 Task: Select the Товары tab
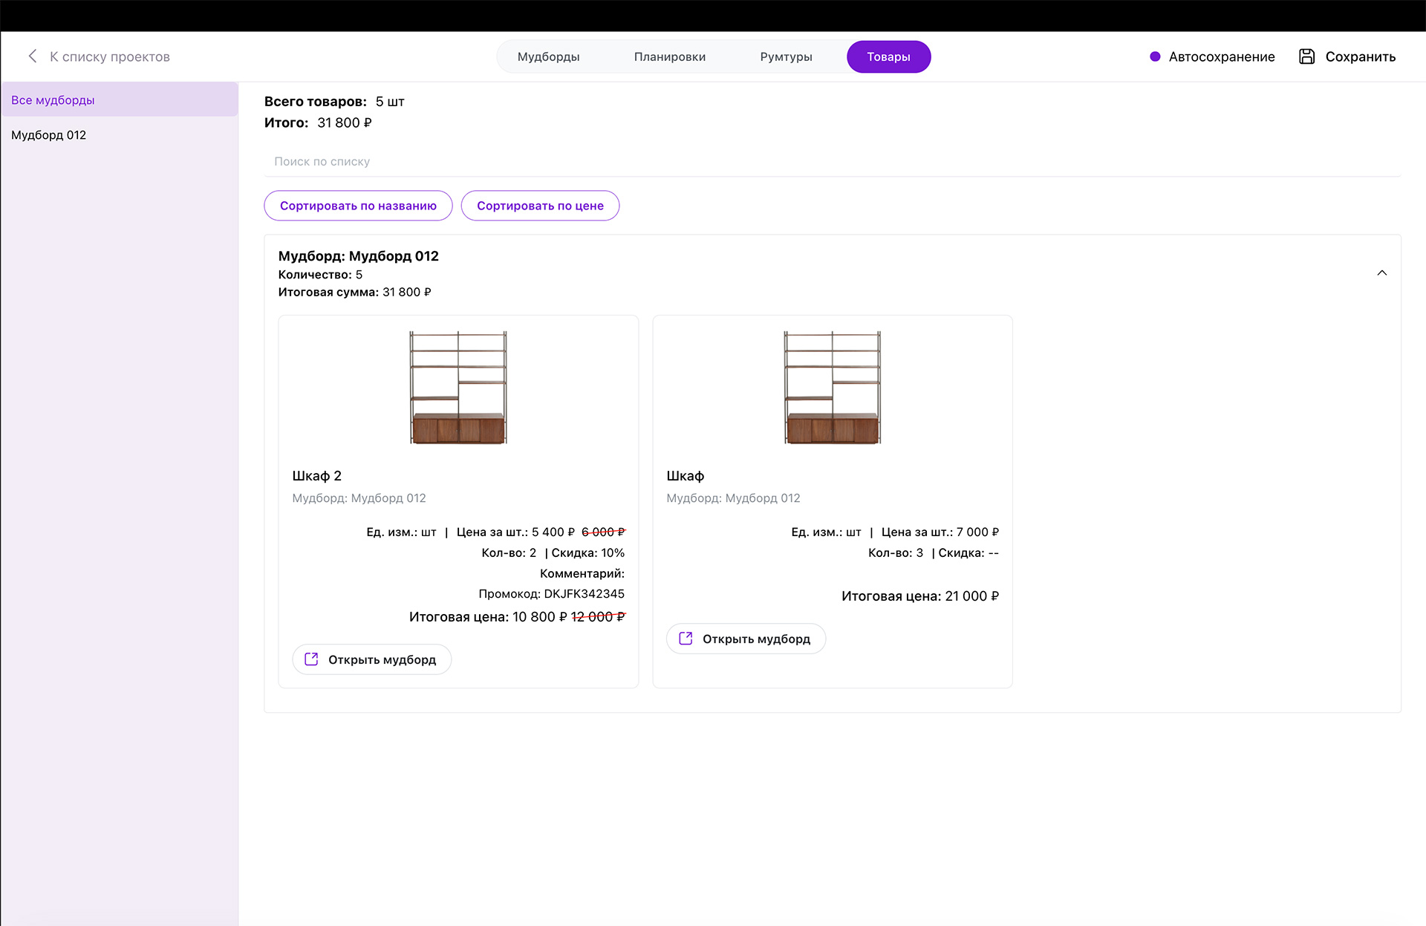tap(888, 57)
